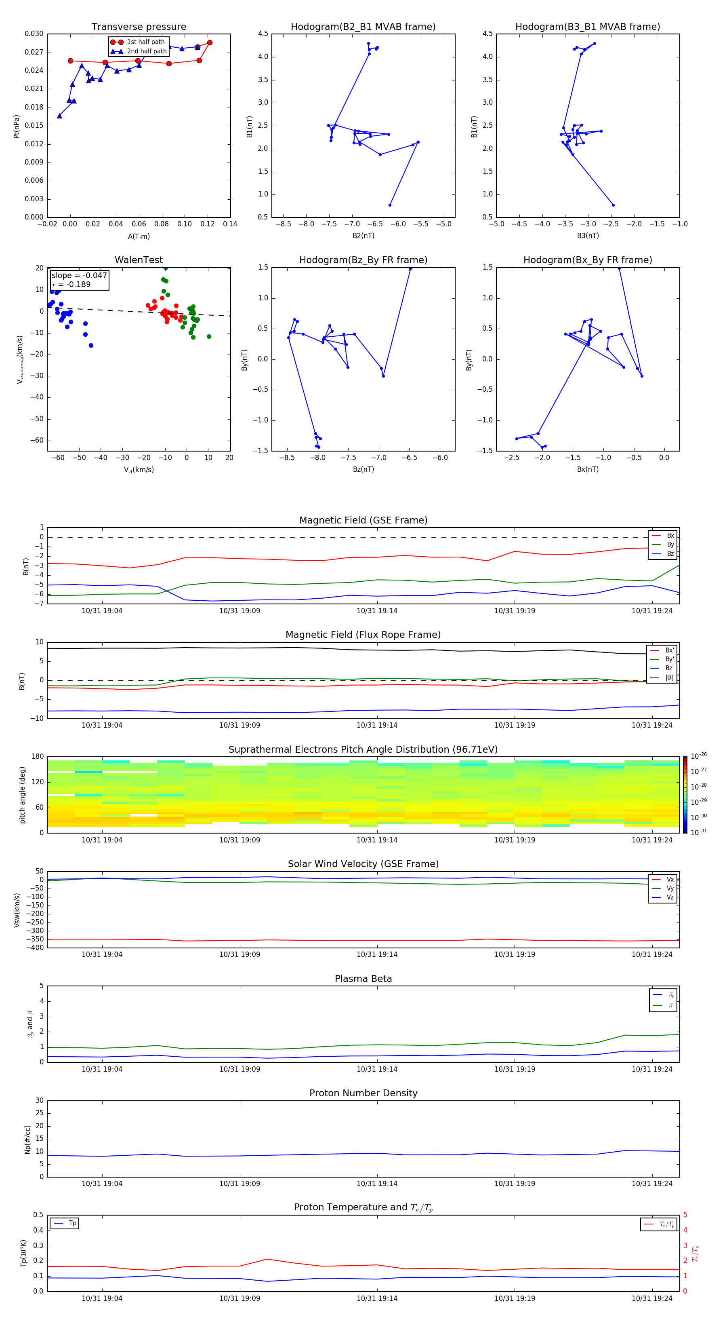This screenshot has width=727, height=1334.
Task: Click the 'Hodogram(B2_B1 MVAB frame)' title
Action: tap(363, 26)
